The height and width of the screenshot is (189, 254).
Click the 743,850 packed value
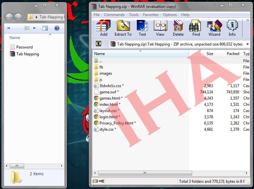click(x=233, y=92)
